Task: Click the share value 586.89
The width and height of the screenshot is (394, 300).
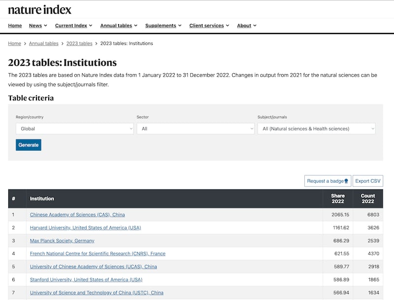Action: point(341,280)
